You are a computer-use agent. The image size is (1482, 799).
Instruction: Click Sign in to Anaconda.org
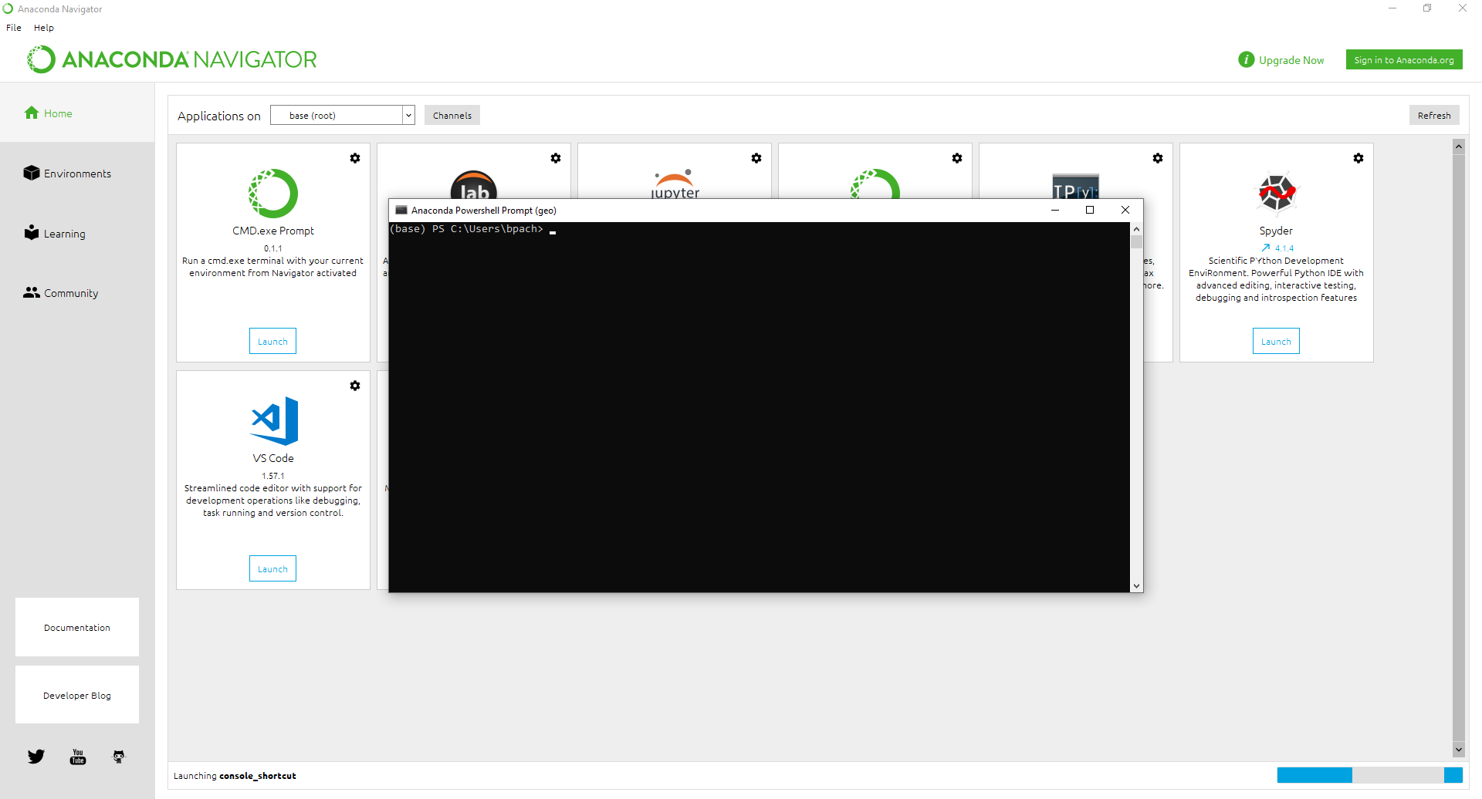tap(1404, 59)
